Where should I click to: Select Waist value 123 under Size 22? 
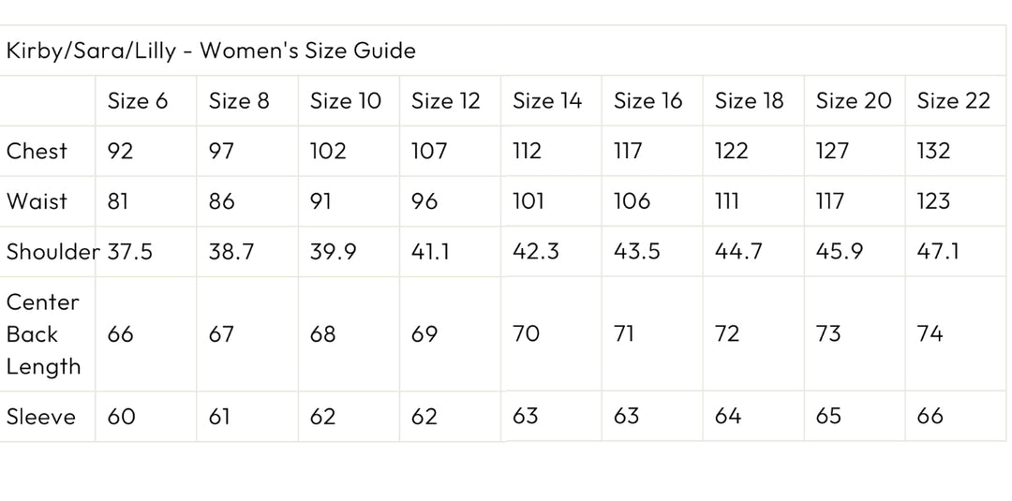[933, 201]
